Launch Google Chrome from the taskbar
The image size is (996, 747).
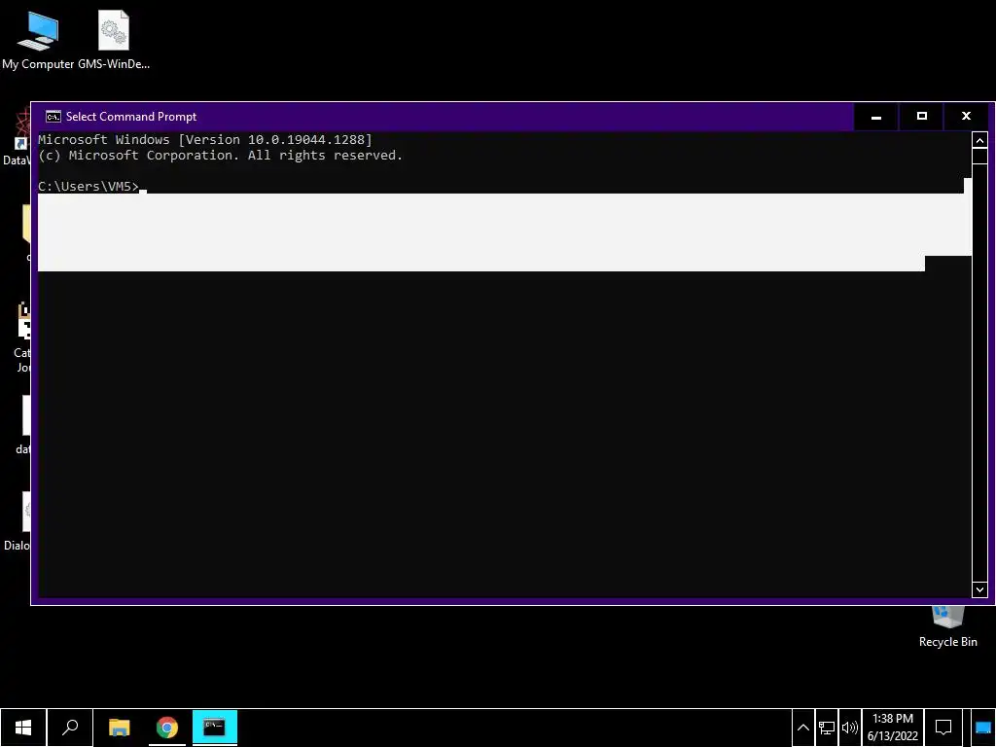(x=167, y=728)
